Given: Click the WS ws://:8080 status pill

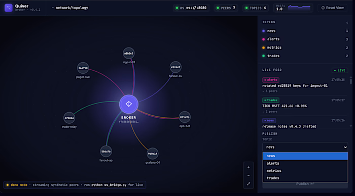Looking at the screenshot, I should tap(191, 8).
